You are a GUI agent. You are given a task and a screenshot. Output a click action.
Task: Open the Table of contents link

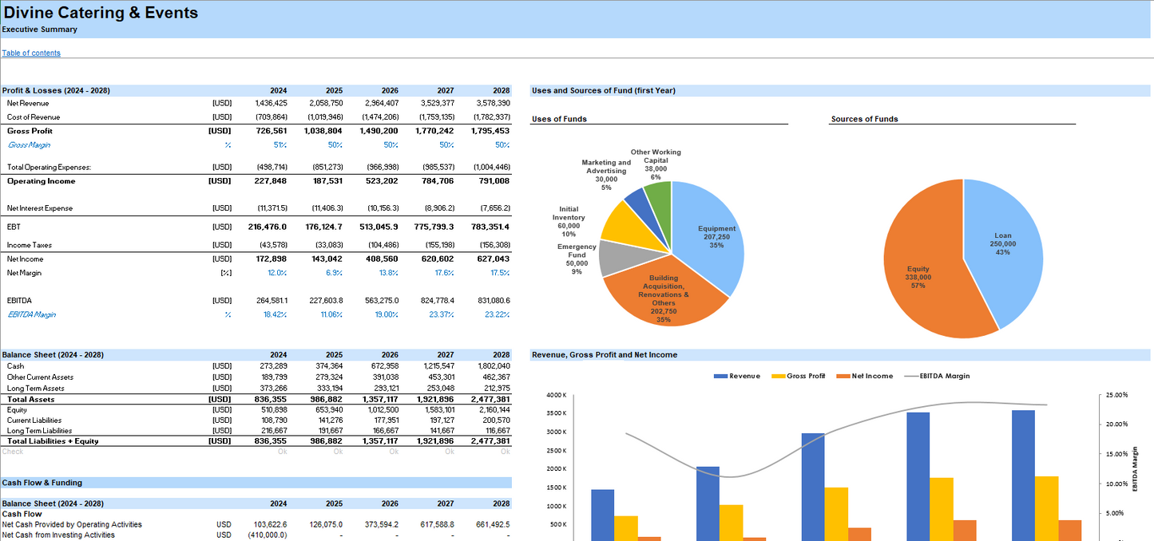[31, 53]
